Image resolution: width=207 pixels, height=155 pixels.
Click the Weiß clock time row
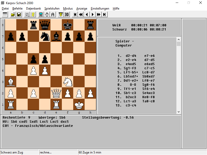pyautogui.click(x=139, y=25)
